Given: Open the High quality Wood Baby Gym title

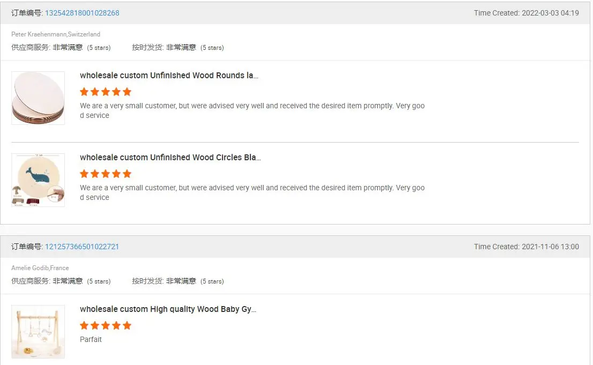Looking at the screenshot, I should click(168, 309).
